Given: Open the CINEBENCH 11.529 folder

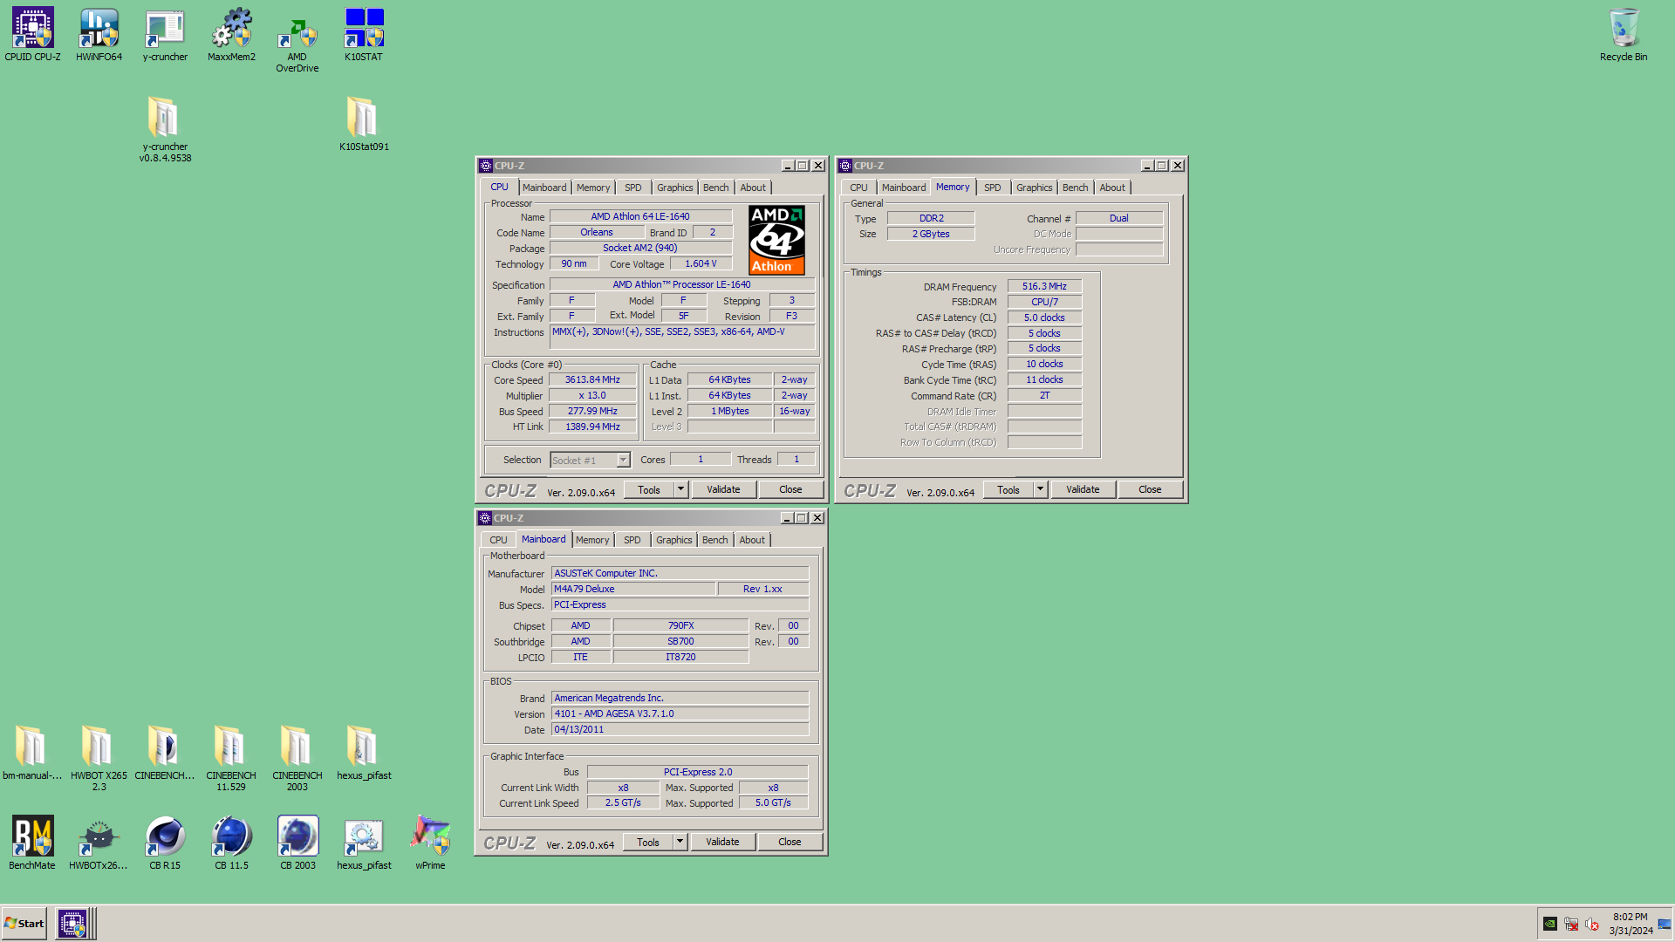Looking at the screenshot, I should coord(231,757).
